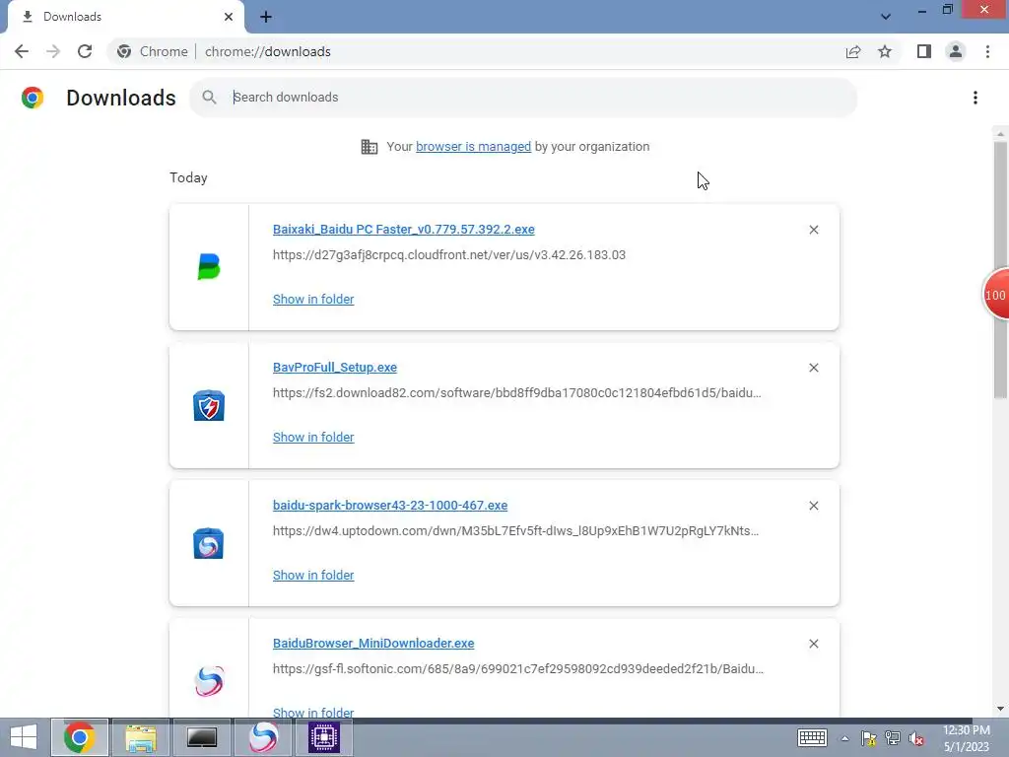Show BavProFull_Setup in folder
Screen dimensions: 1009x757
[313, 437]
